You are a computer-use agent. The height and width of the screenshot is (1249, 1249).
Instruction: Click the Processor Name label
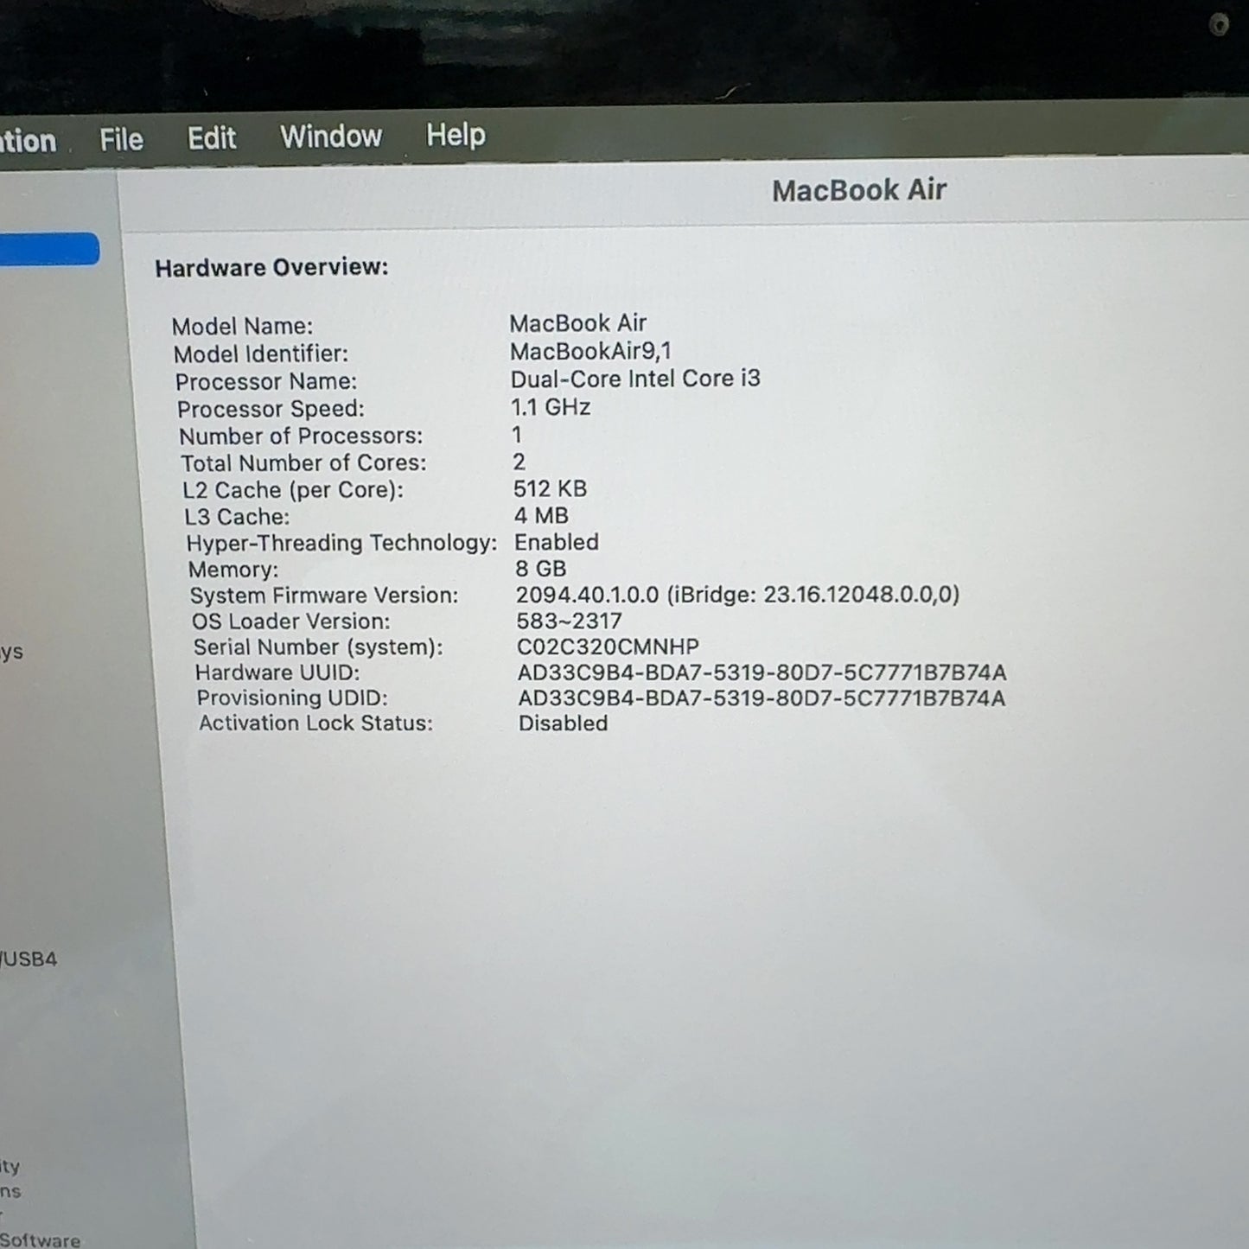(265, 381)
